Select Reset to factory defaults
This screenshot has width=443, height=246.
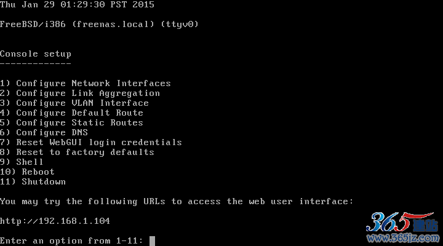click(77, 153)
